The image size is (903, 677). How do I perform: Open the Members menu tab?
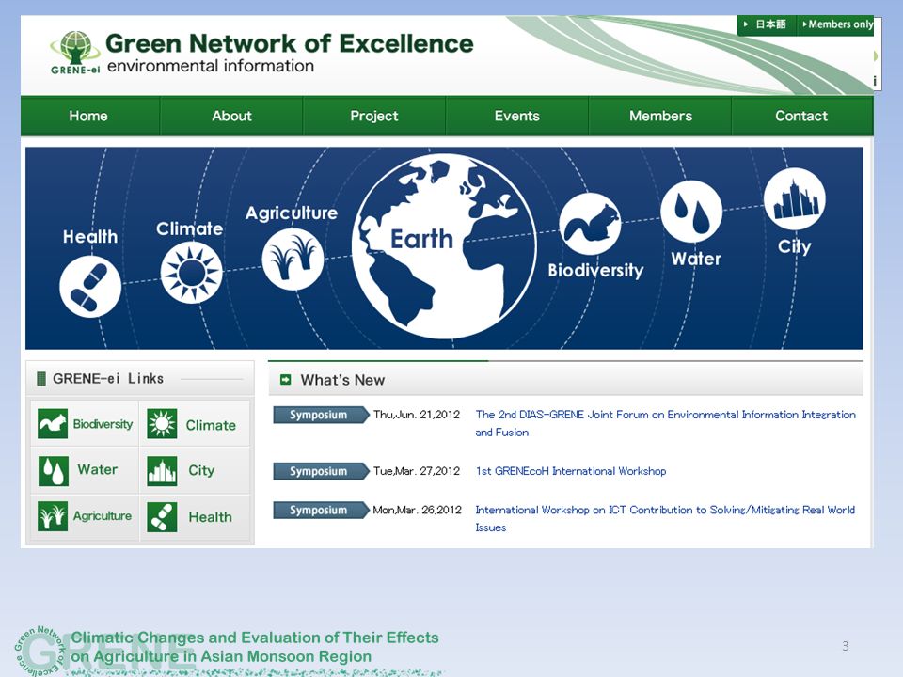[x=660, y=116]
